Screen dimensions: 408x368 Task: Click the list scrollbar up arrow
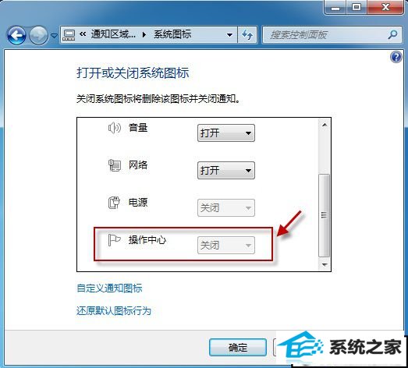325,125
